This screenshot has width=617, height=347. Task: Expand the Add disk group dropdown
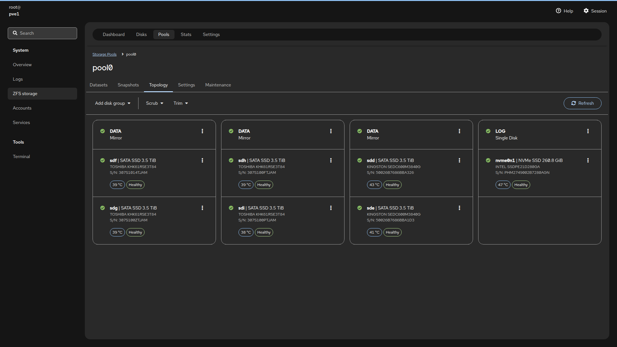(x=113, y=103)
